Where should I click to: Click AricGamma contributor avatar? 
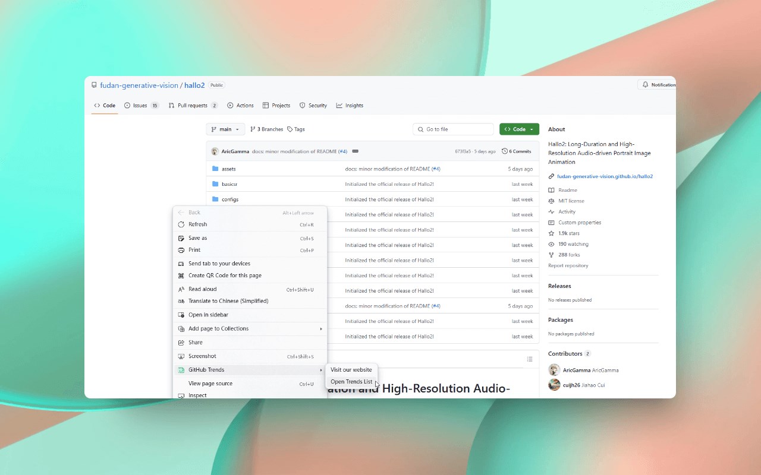(554, 370)
